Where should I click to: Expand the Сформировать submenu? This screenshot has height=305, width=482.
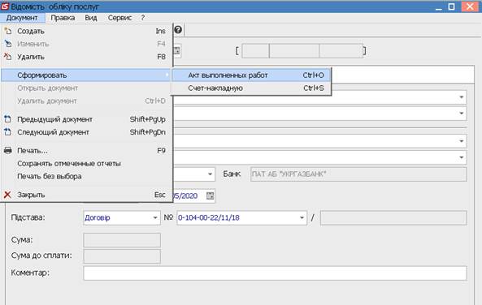coord(86,75)
